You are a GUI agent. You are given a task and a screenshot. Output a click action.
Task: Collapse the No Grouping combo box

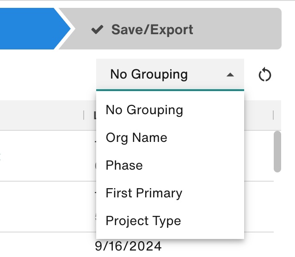coord(169,74)
